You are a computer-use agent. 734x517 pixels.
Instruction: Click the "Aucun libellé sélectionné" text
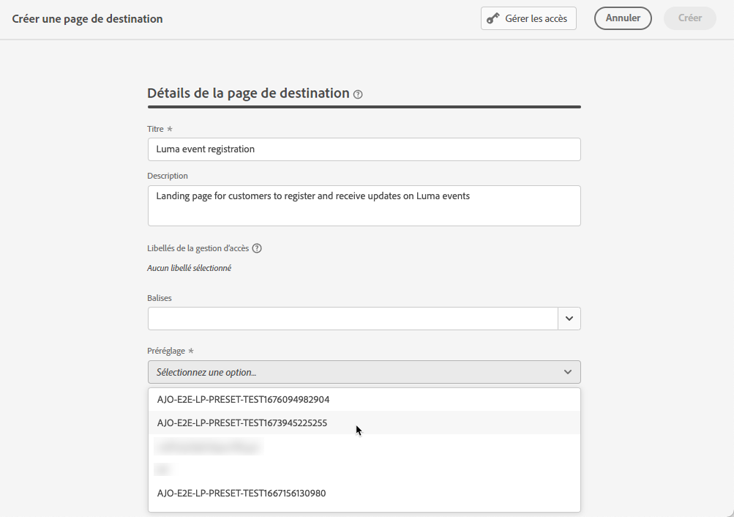point(189,268)
